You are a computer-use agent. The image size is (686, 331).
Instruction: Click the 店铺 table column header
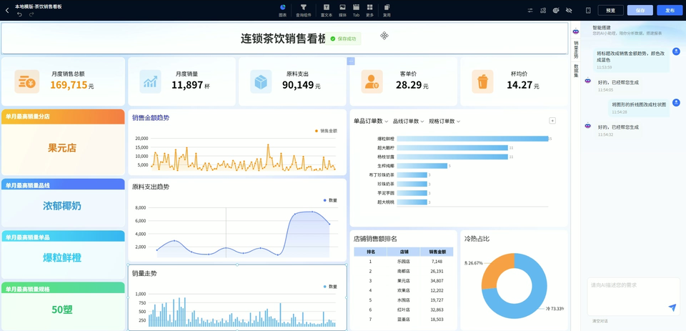[404, 252]
